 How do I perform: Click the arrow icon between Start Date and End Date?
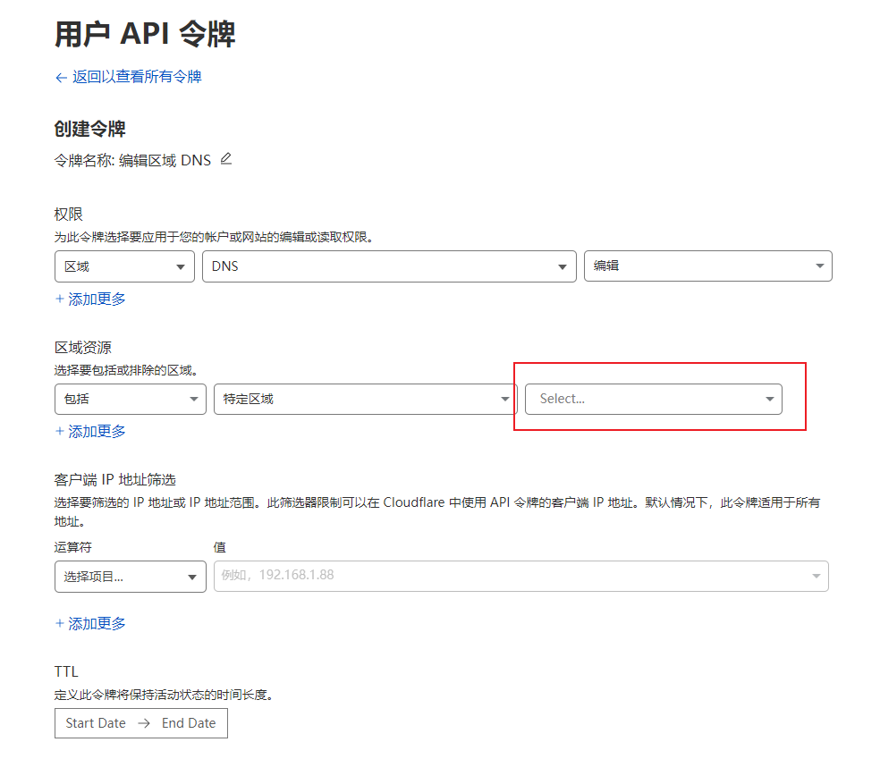143,723
